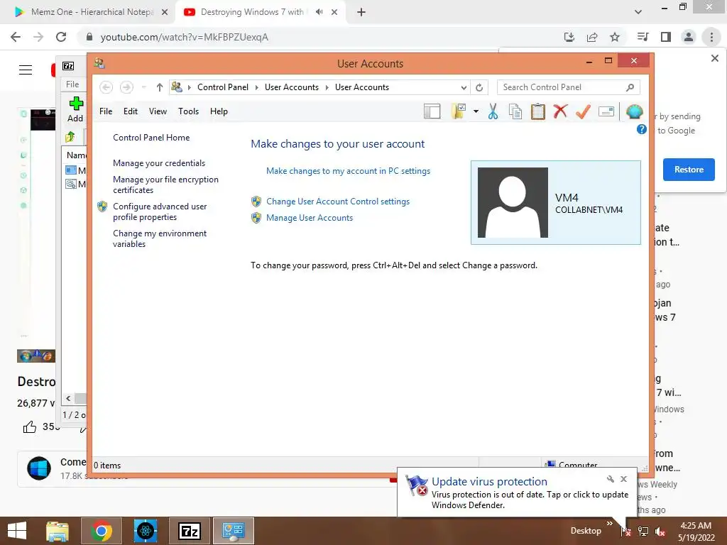Viewport: 727px width, 545px height.
Task: Open the File menu in User Accounts
Action: (106, 111)
